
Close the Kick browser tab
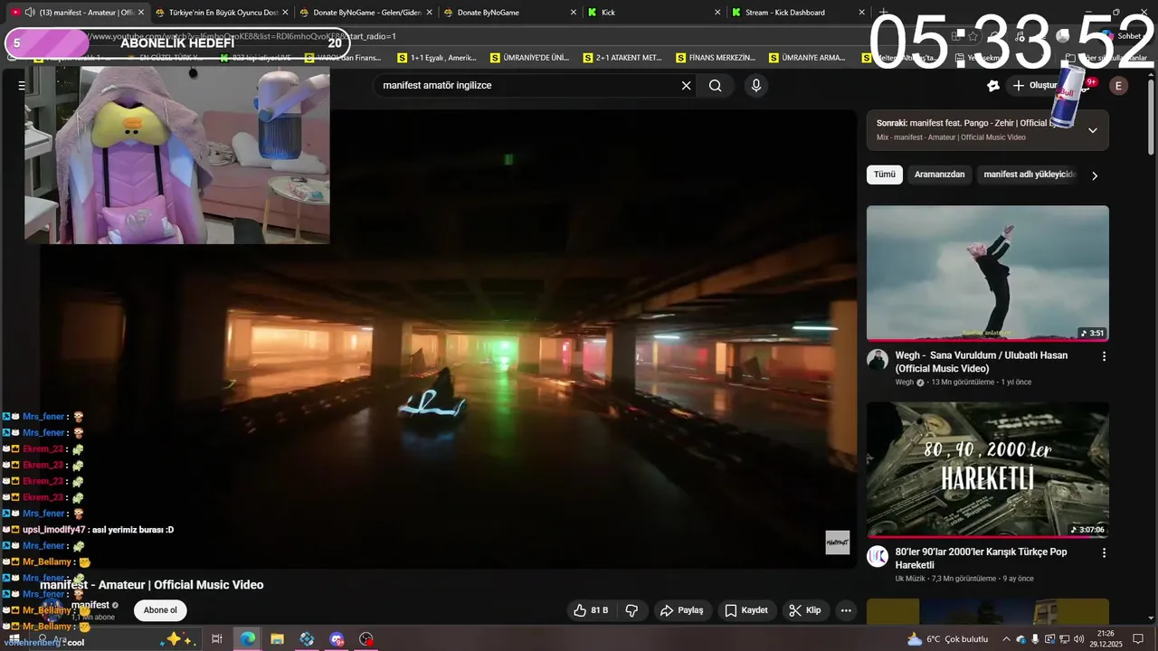[x=717, y=13]
